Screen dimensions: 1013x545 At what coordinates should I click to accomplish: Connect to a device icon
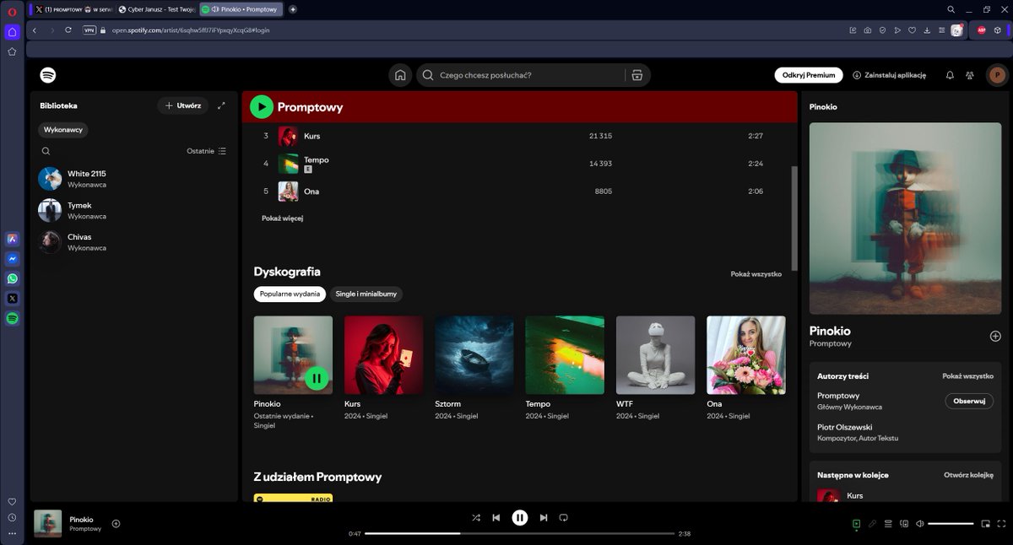point(904,524)
